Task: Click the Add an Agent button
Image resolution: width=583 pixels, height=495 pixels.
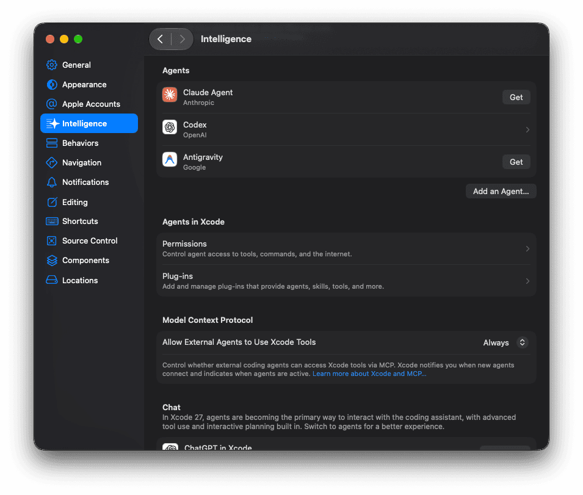Action: 501,192
